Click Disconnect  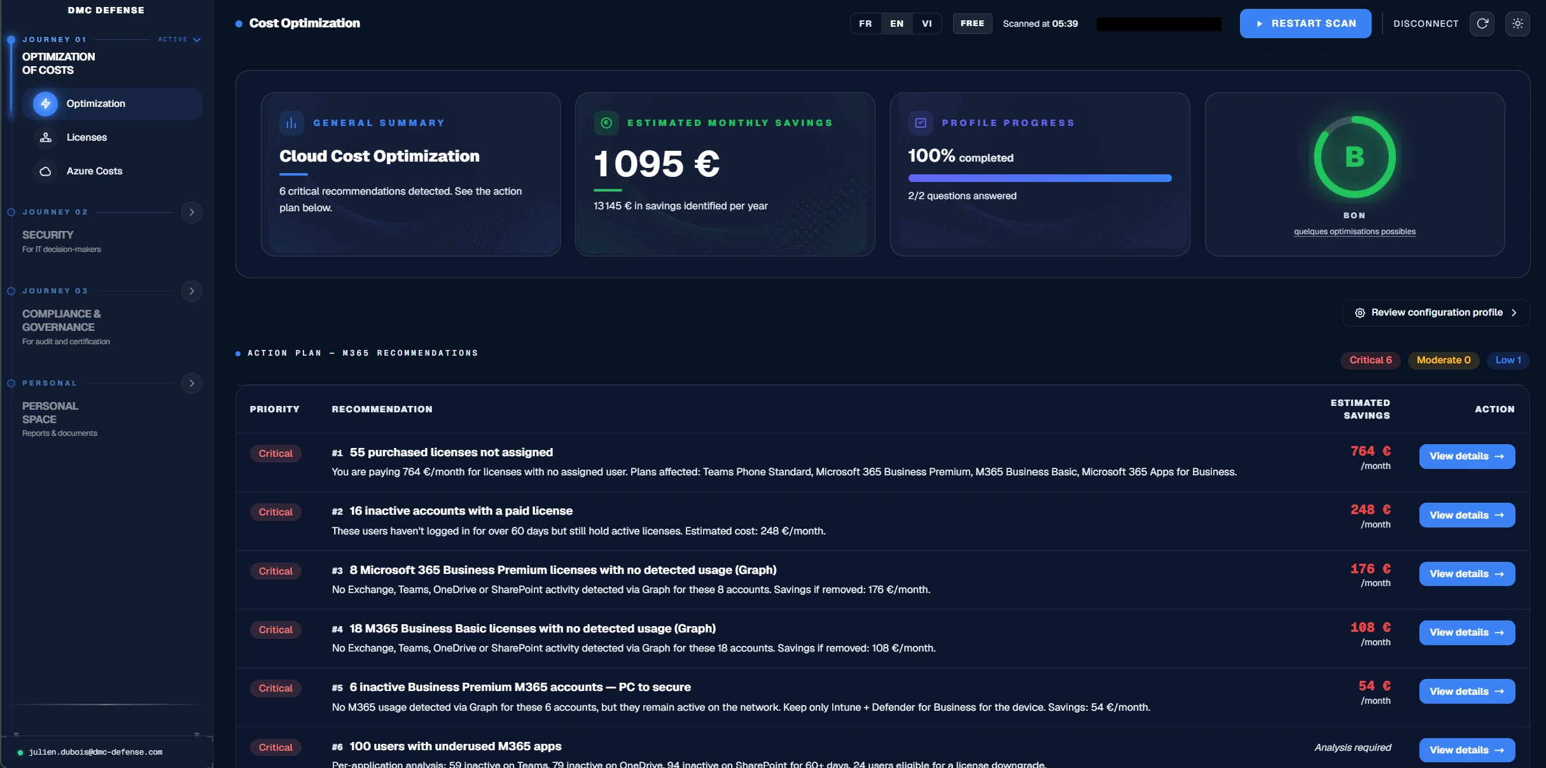[x=1426, y=24]
